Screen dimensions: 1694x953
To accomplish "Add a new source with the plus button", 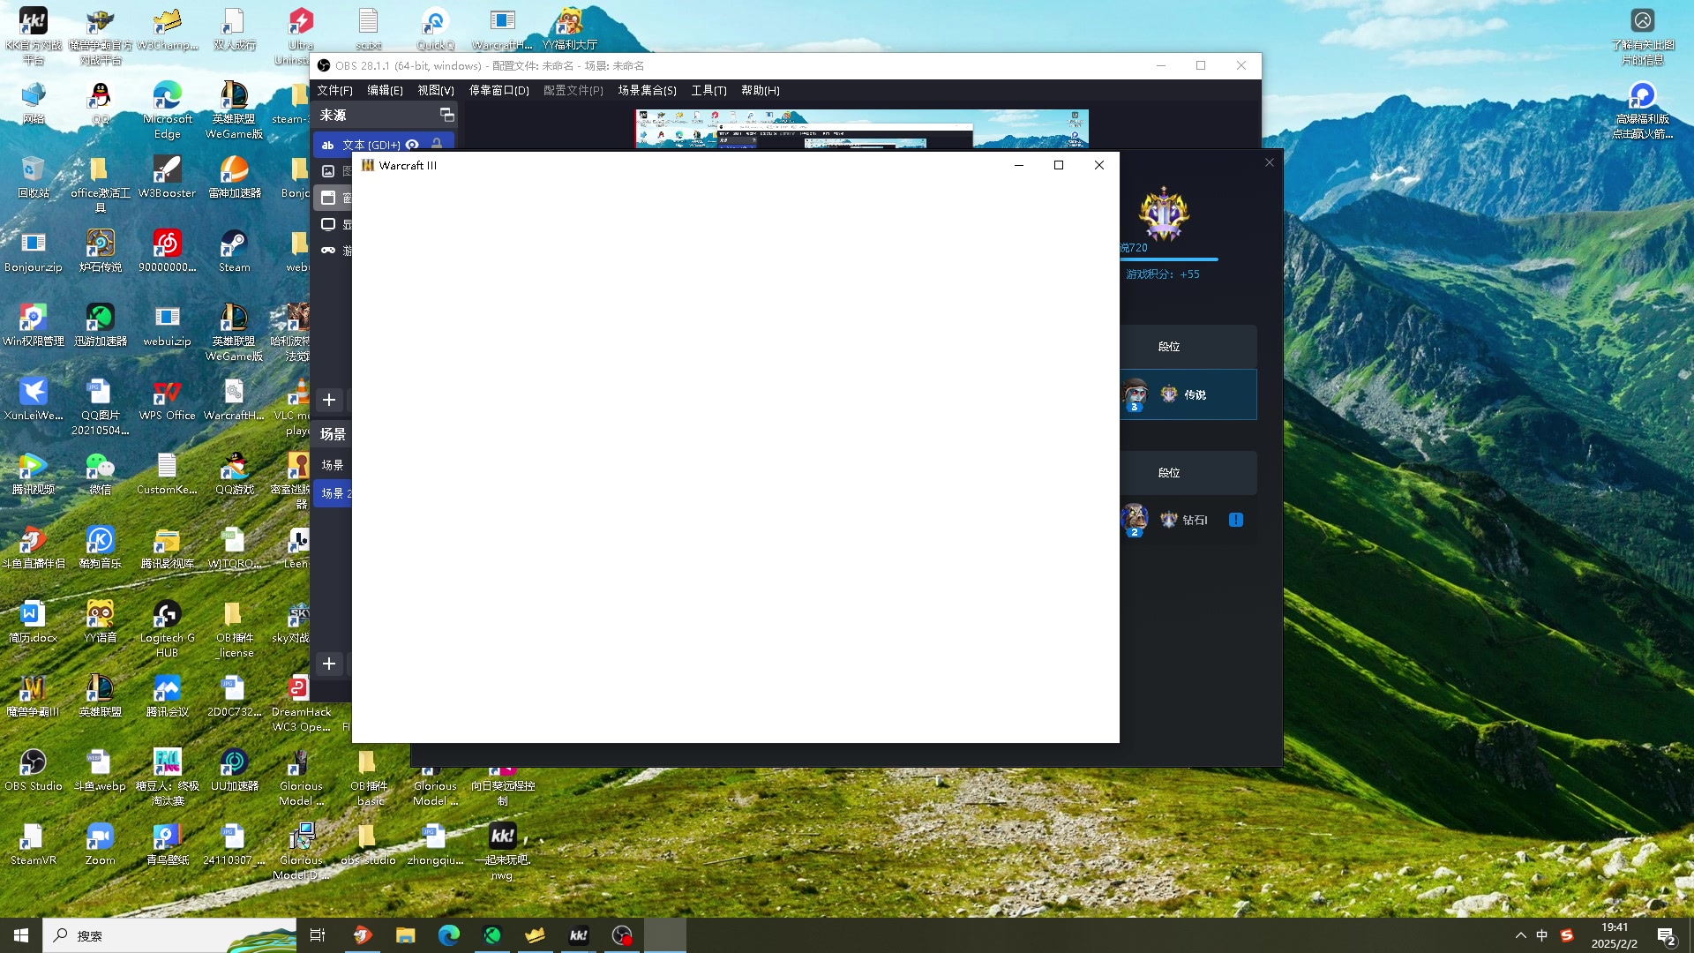I will (329, 400).
